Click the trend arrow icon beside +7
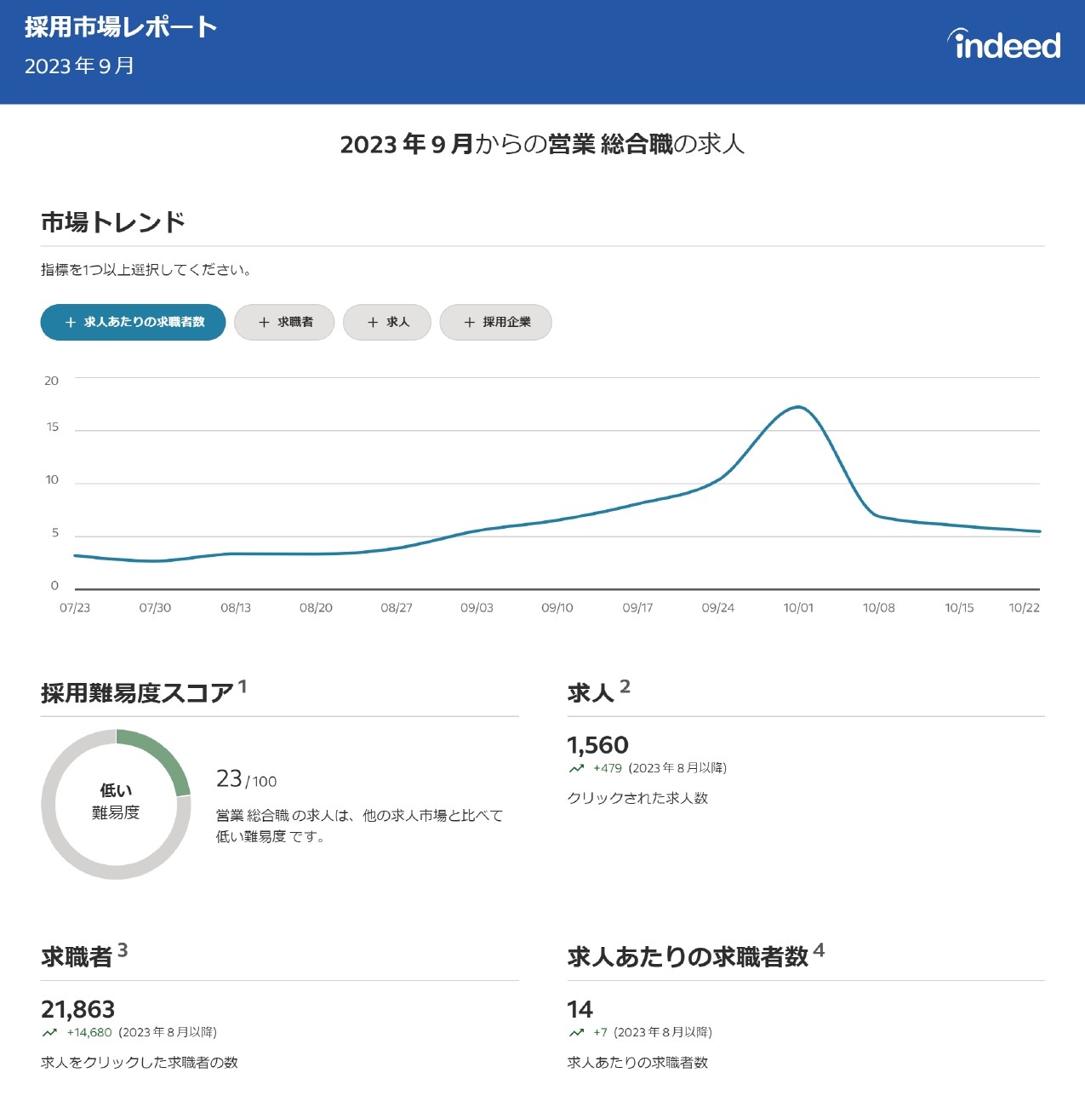Viewport: 1085px width, 1113px height. [577, 1032]
